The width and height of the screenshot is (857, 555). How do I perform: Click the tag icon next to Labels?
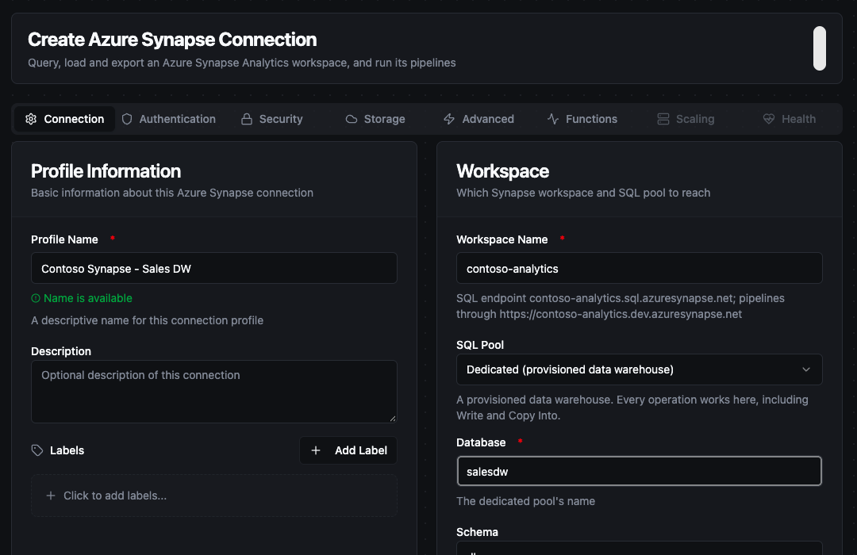pos(37,450)
